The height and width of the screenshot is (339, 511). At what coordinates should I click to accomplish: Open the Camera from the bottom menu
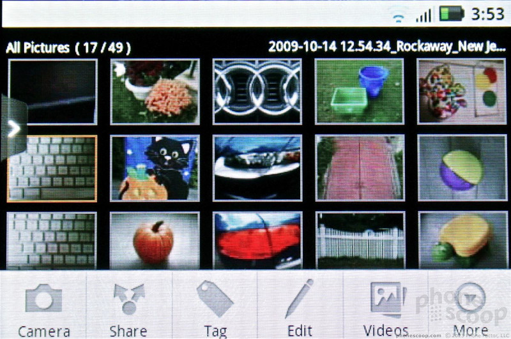tap(43, 305)
